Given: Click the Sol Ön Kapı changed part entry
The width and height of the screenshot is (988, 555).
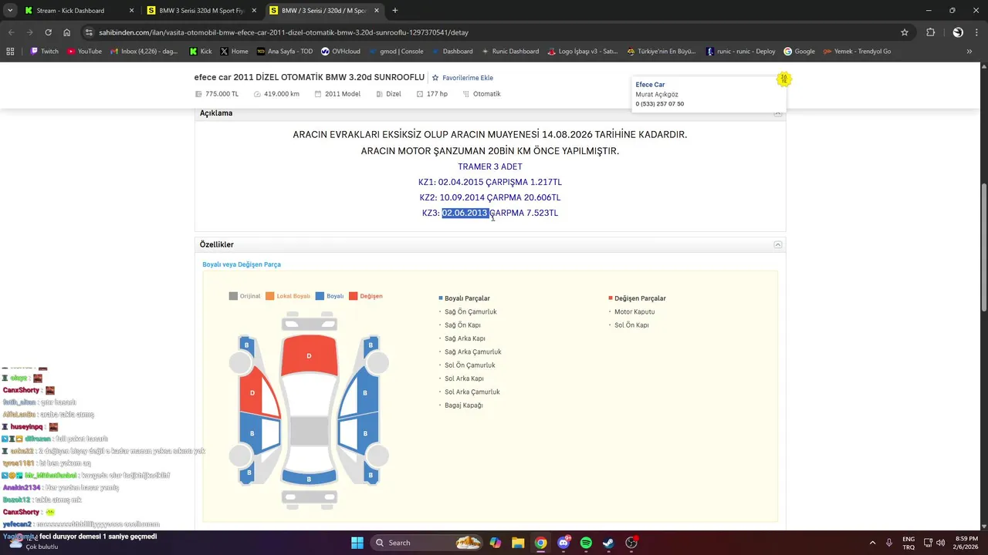Looking at the screenshot, I should (631, 325).
